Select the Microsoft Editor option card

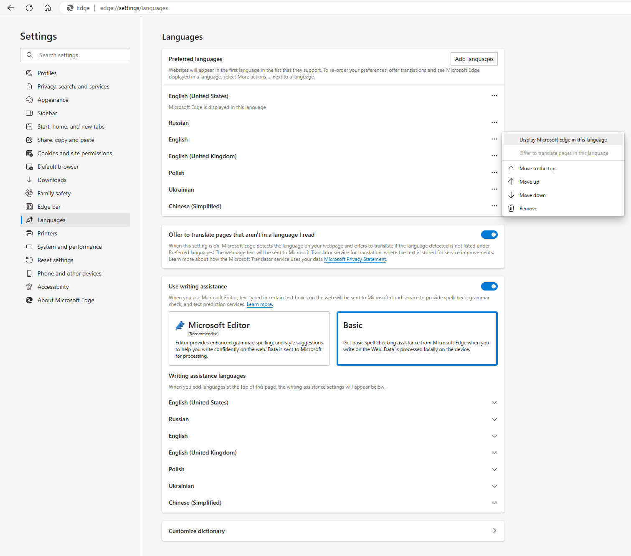[x=249, y=339]
